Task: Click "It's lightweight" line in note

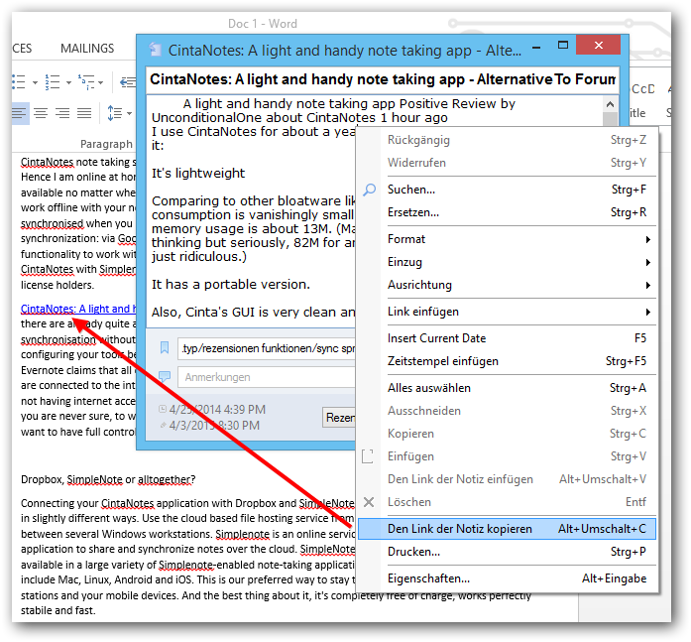Action: coord(198,174)
